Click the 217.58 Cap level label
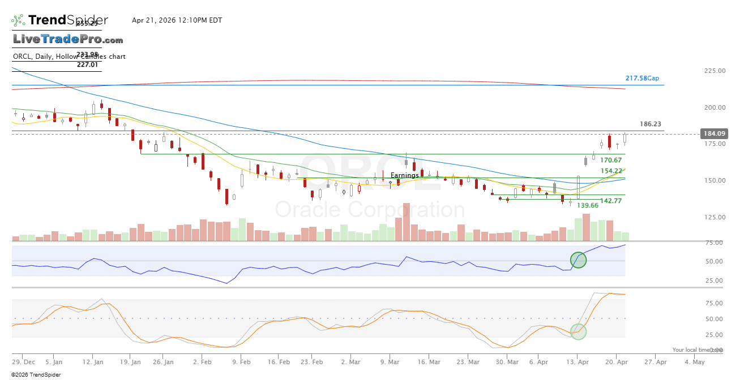The width and height of the screenshot is (740, 380). (642, 79)
